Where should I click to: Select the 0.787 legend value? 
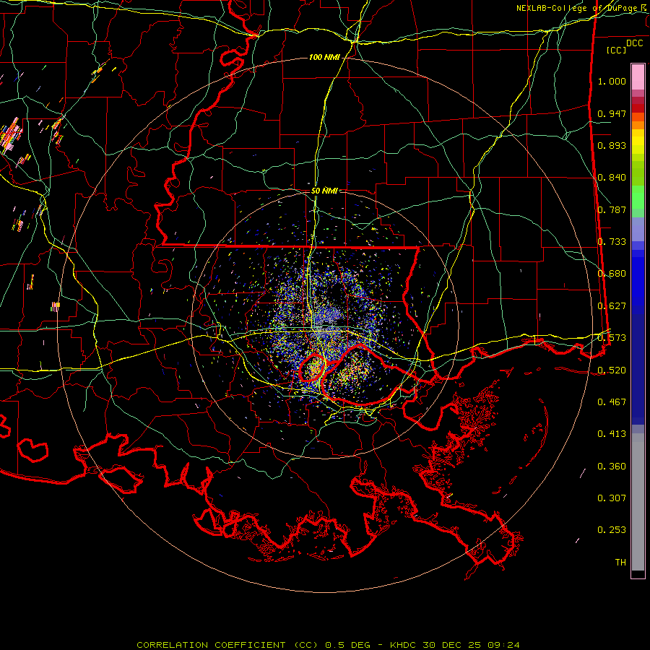pos(612,209)
